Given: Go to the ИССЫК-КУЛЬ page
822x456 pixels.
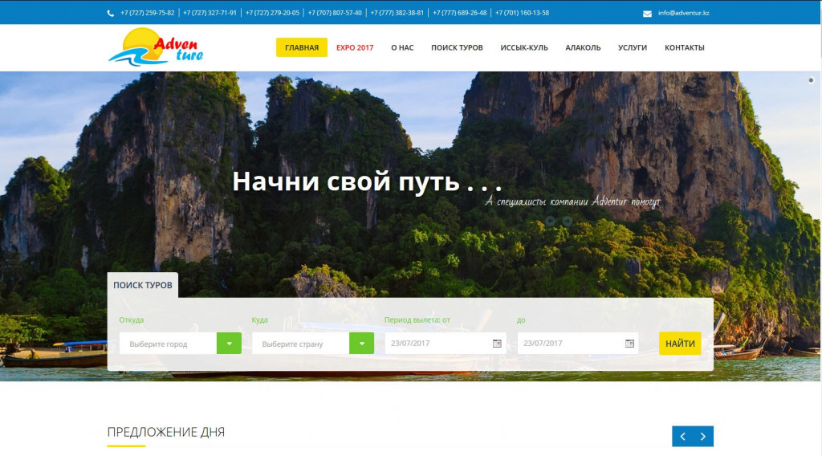Looking at the screenshot, I should pyautogui.click(x=524, y=47).
